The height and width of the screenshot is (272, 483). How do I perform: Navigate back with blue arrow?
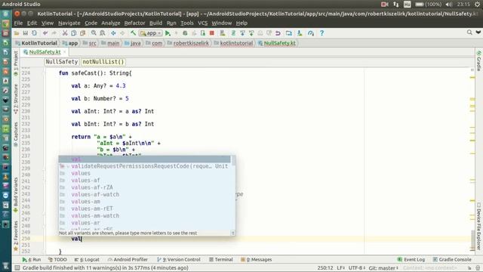[x=113, y=33]
